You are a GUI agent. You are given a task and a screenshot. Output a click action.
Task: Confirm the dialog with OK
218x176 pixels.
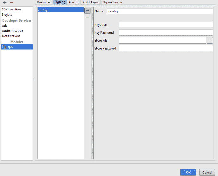click(x=188, y=173)
